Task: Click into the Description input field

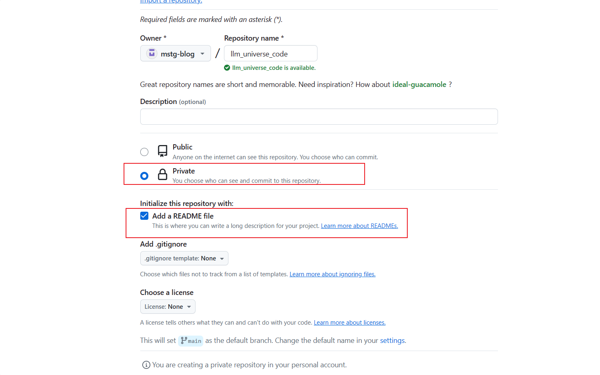Action: 319,117
